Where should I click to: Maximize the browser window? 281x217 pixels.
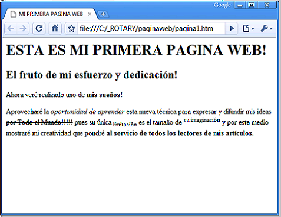click(252, 5)
